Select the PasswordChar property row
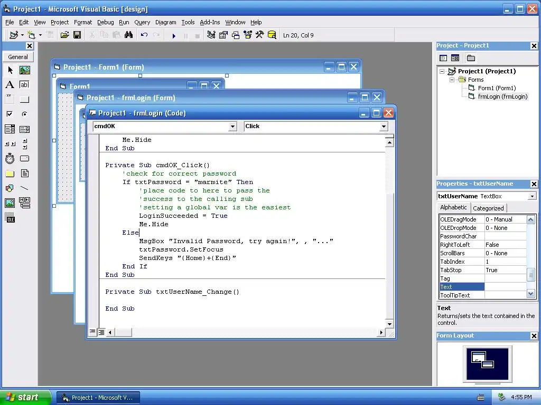Viewport: 541px width, 405px height. (483, 236)
